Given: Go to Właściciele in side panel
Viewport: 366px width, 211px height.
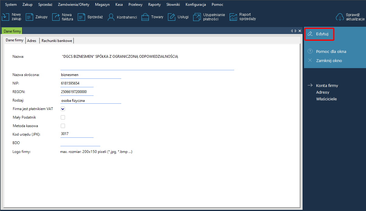Looking at the screenshot, I should (x=327, y=99).
